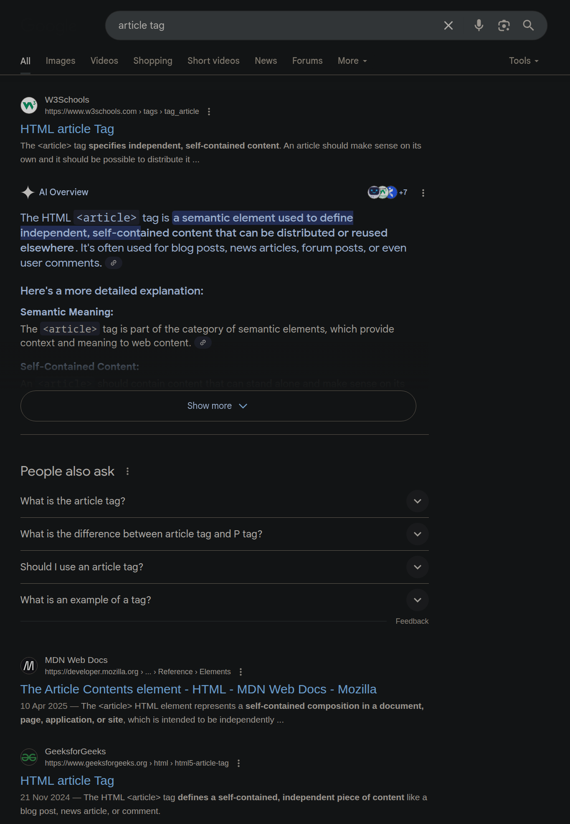Open options menu for GeeksforGeeks result
The height and width of the screenshot is (824, 570).
pyautogui.click(x=238, y=763)
